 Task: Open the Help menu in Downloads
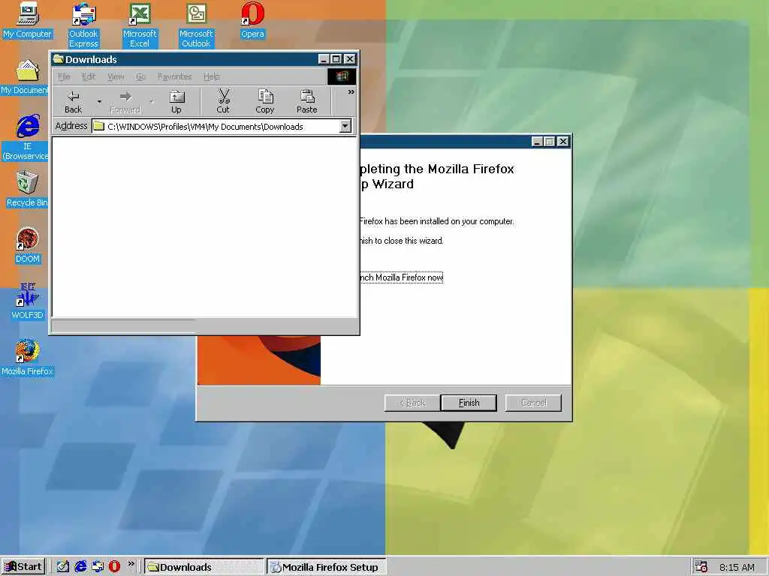[x=211, y=76]
